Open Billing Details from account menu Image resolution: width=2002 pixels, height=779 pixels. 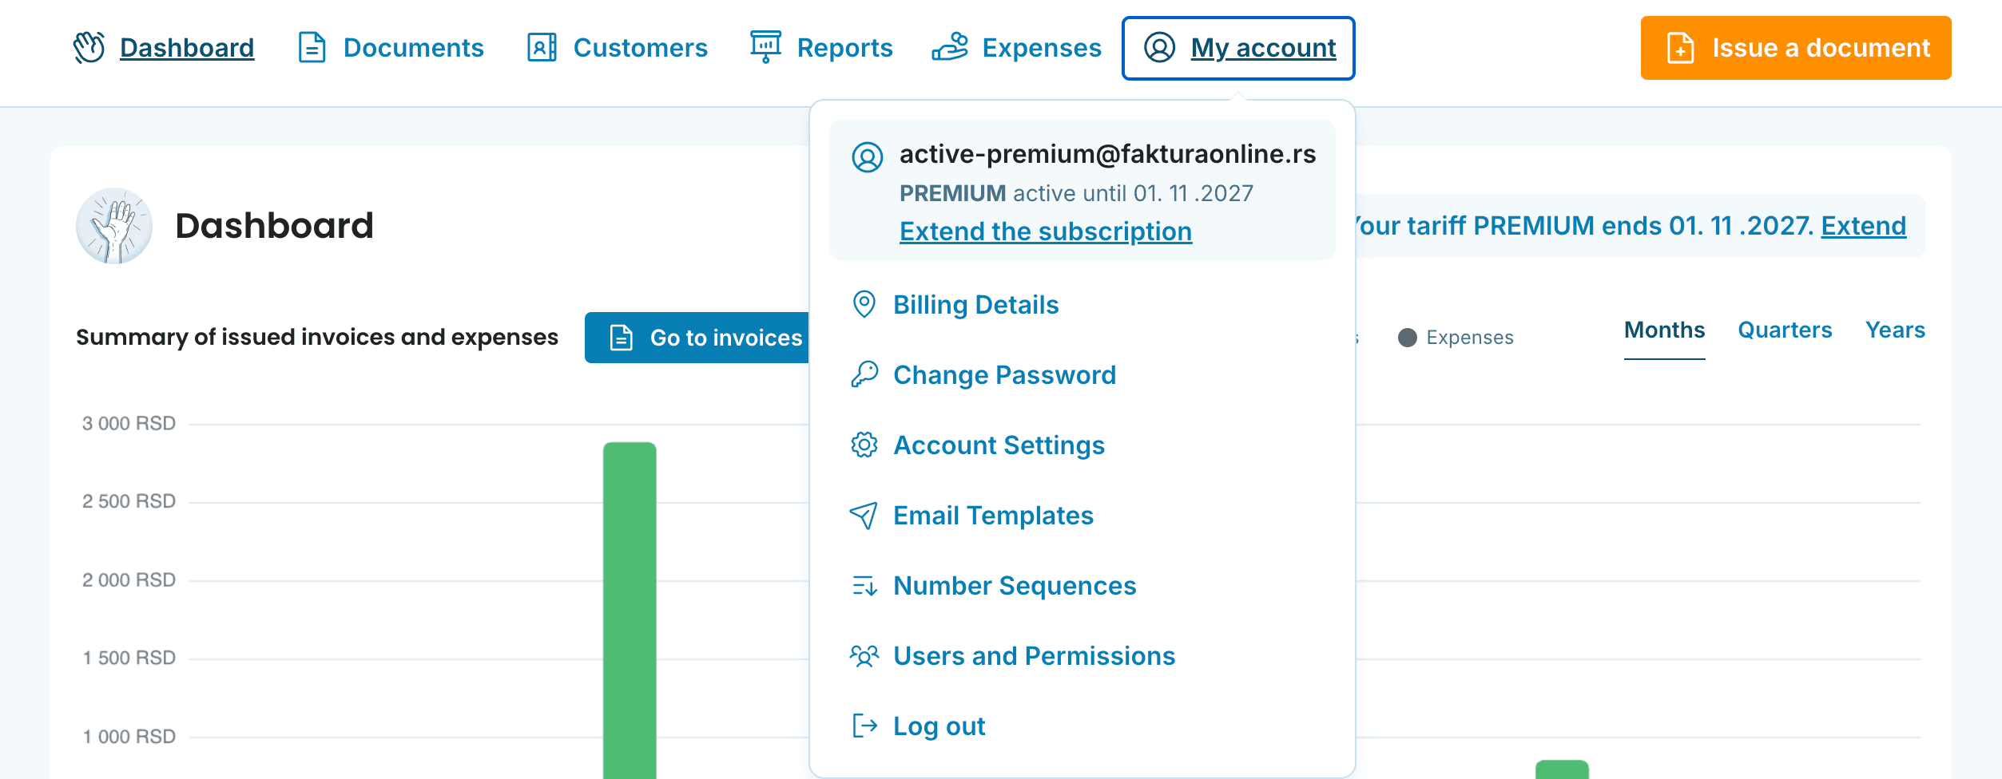975,305
